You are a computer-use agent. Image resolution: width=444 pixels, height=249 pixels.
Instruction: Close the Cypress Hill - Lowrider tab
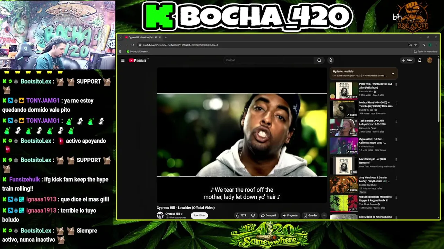160,37
